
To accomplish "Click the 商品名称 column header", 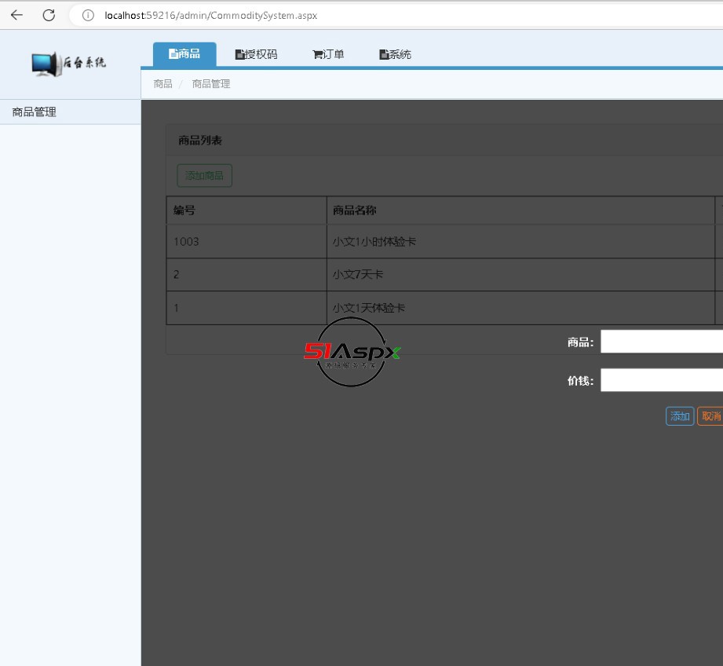I will click(x=520, y=210).
